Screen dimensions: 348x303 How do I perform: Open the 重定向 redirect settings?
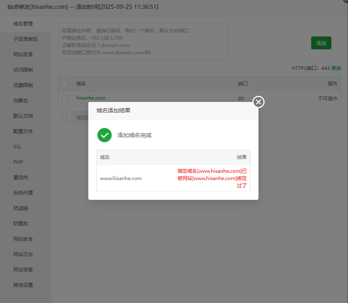(x=20, y=177)
